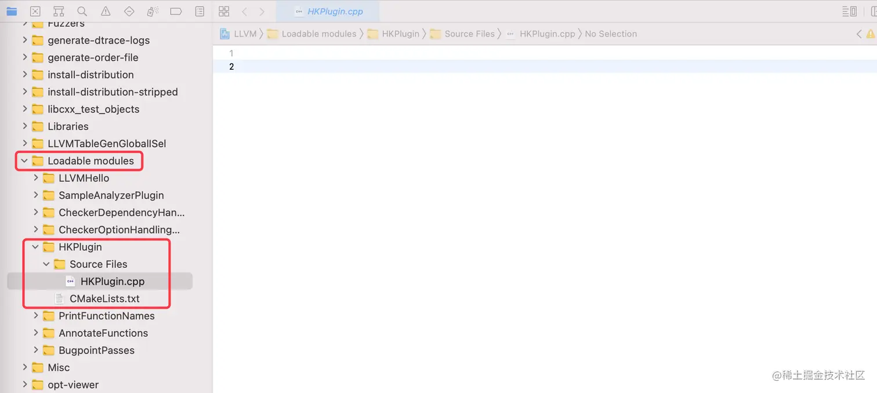Expand the generate-order-file folder
This screenshot has height=393, width=877.
coord(24,57)
